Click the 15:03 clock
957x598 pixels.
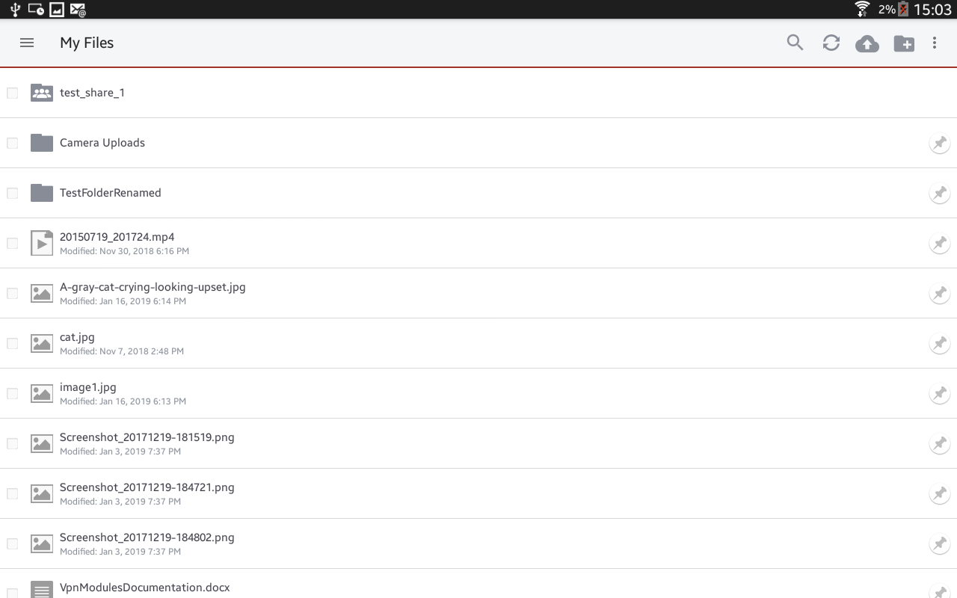point(932,10)
